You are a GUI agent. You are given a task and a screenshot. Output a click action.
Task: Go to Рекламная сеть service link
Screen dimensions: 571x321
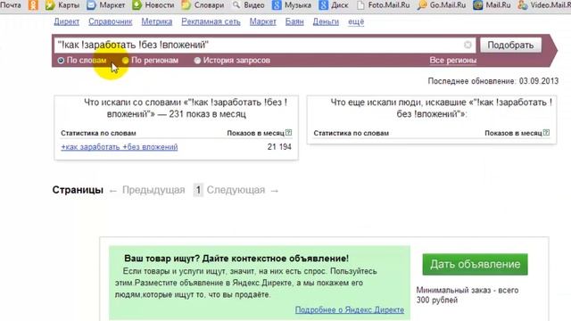pos(211,21)
